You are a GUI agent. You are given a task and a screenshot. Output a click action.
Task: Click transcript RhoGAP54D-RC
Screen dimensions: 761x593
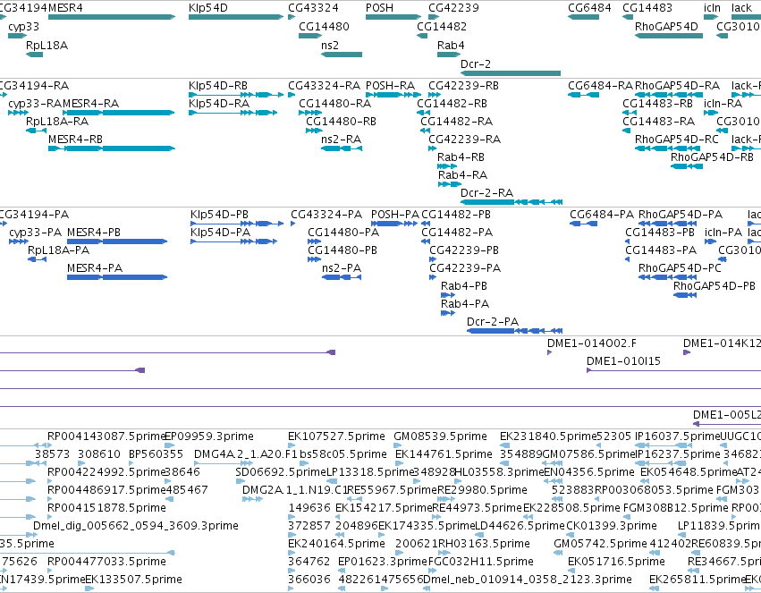677,140
